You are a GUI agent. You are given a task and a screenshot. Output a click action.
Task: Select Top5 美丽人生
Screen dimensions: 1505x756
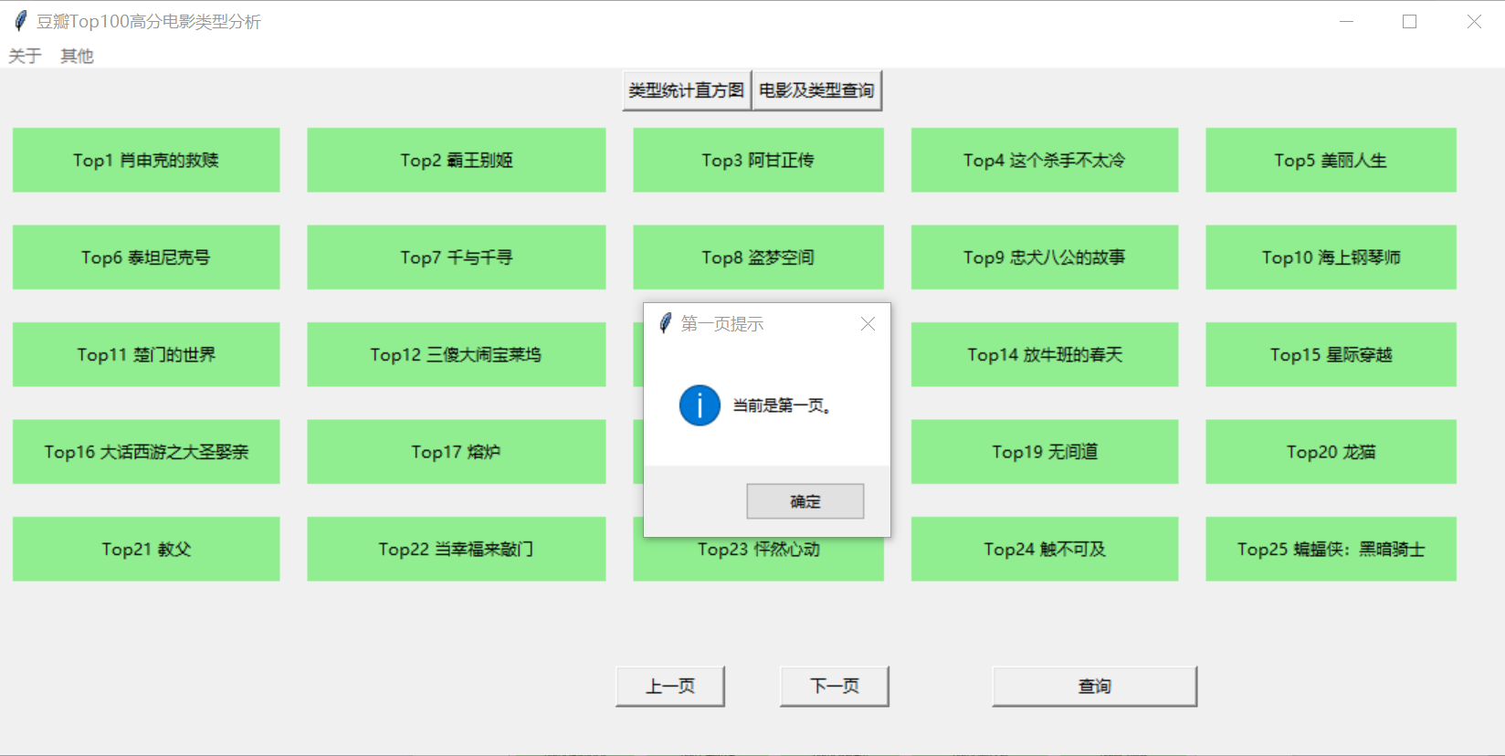[1331, 160]
